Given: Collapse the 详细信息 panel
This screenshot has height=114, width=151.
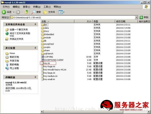Looking at the screenshot, I should [35, 77].
